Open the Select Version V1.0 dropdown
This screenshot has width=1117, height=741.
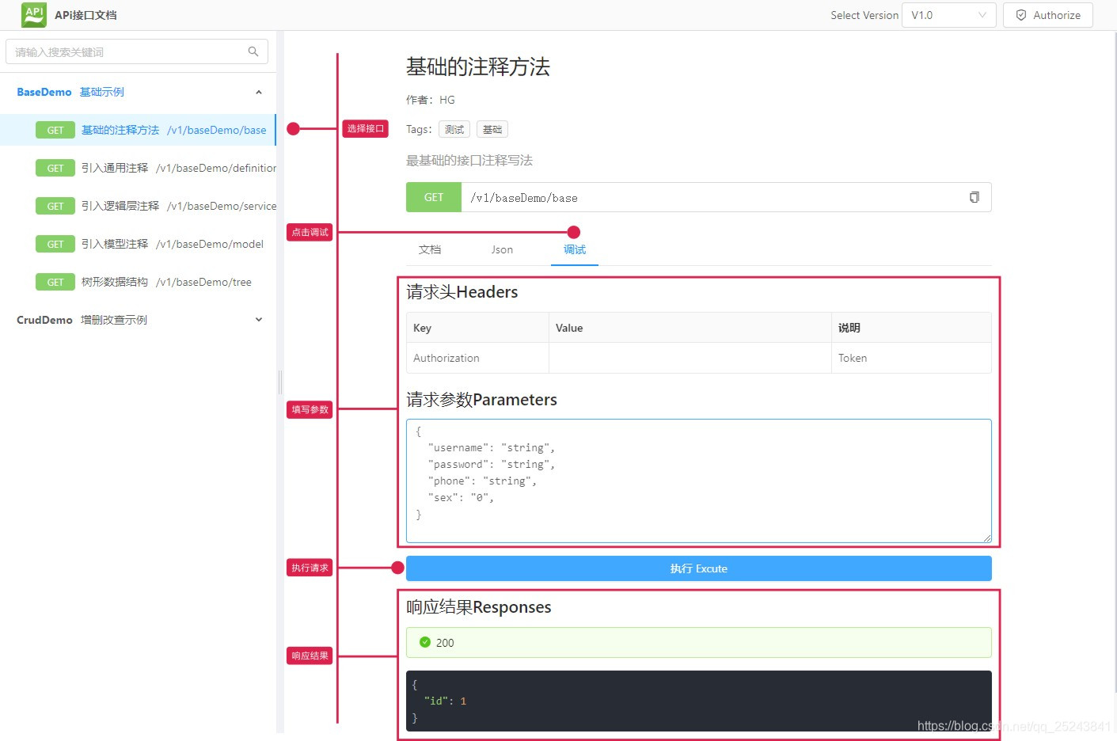point(948,14)
